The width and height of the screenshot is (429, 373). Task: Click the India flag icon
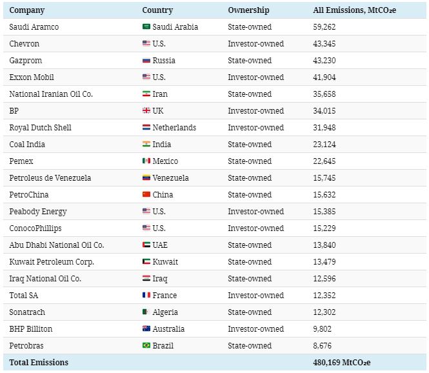click(x=146, y=144)
